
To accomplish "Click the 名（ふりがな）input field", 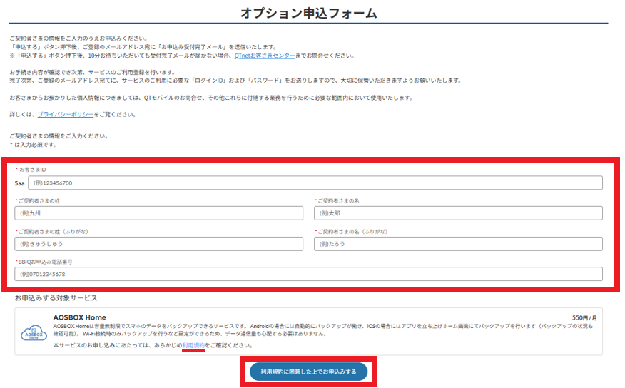I will [458, 244].
